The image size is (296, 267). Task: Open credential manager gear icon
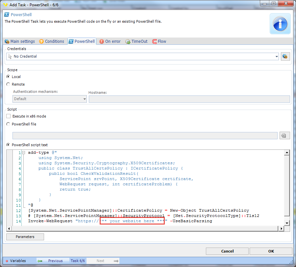(x=285, y=56)
